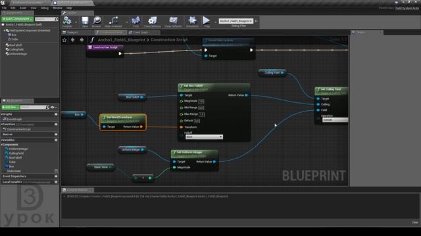Add local variable with plus icon
This screenshot has height=236, width=421.
(56, 182)
